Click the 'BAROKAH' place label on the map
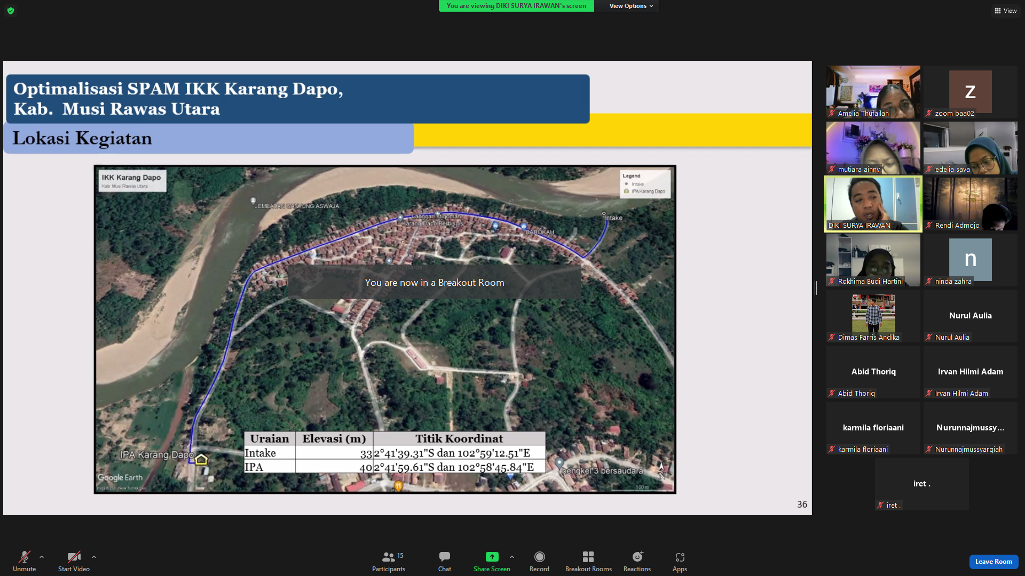Image resolution: width=1025 pixels, height=576 pixels. (x=540, y=232)
